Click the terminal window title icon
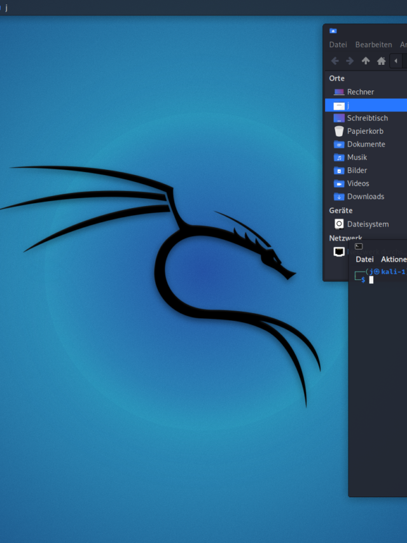 pyautogui.click(x=359, y=246)
